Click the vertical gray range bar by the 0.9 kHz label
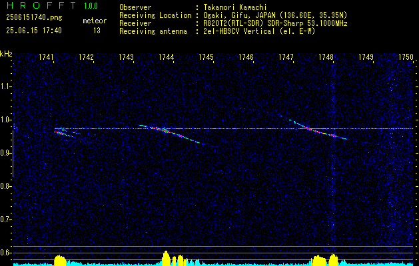Image resolution: width=419 pixels, height=266 pixels. tap(13, 154)
